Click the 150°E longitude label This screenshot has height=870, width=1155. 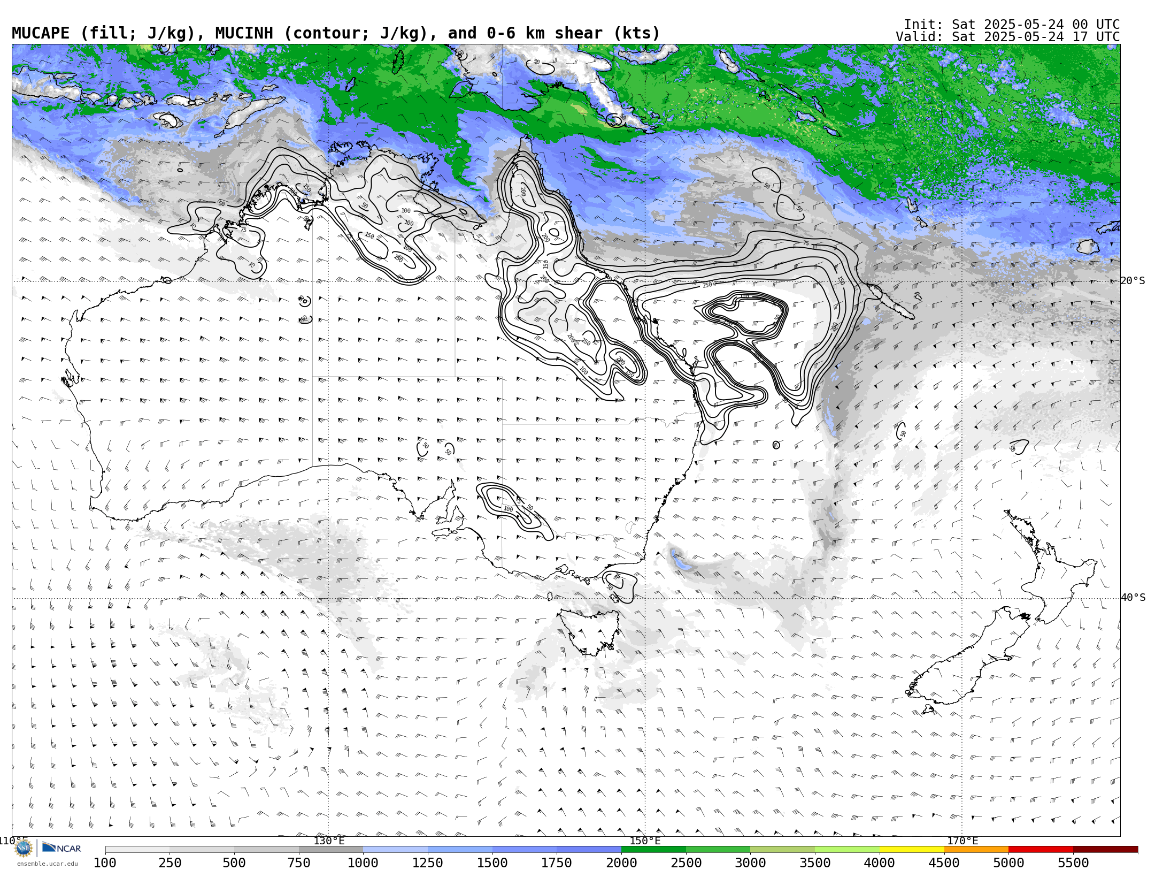pos(645,841)
